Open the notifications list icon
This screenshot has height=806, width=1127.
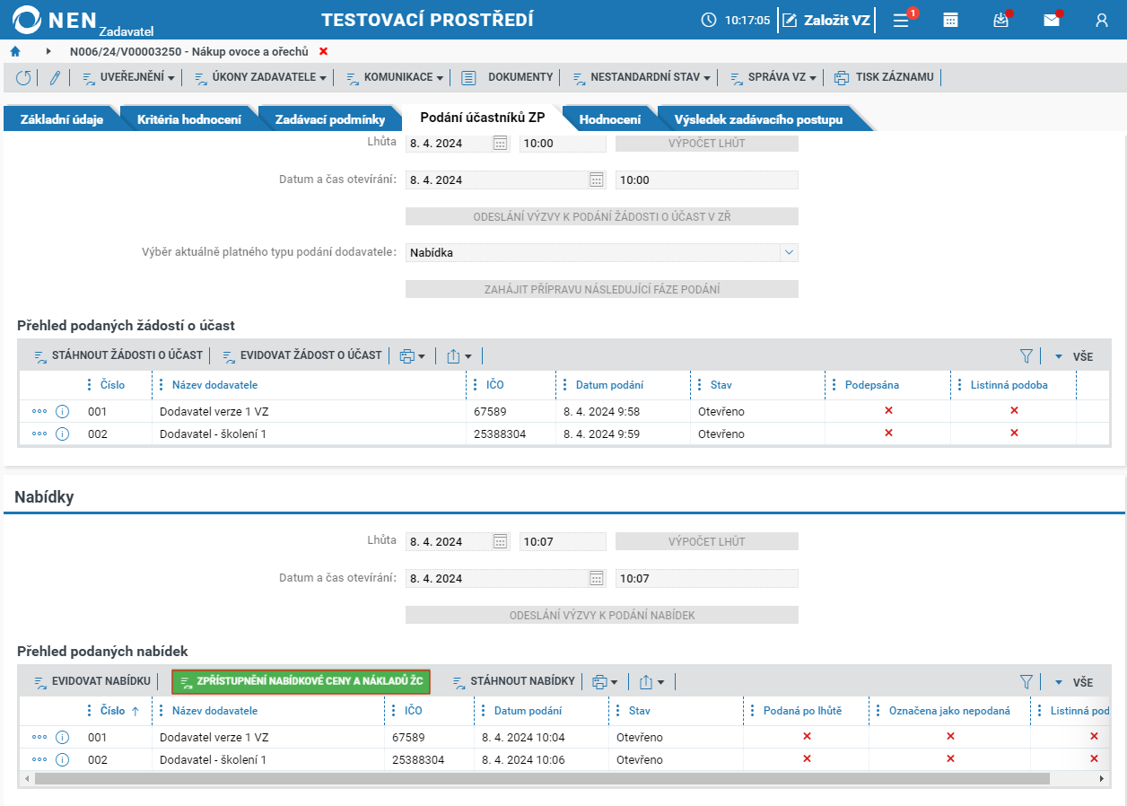901,20
